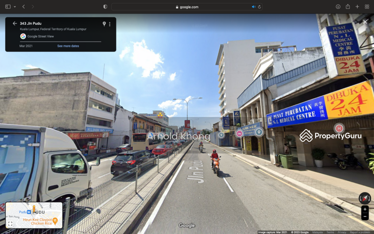Expand the minimap using the fullscreen icon
This screenshot has width=374, height=234.
pyautogui.click(x=10, y=224)
